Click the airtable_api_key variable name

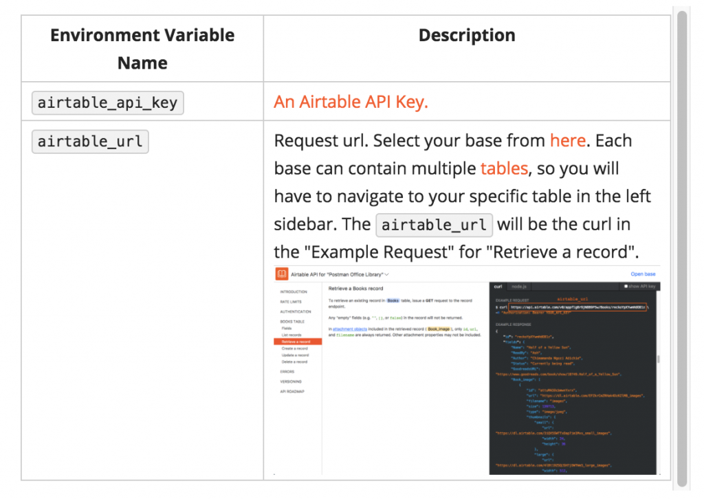click(108, 103)
